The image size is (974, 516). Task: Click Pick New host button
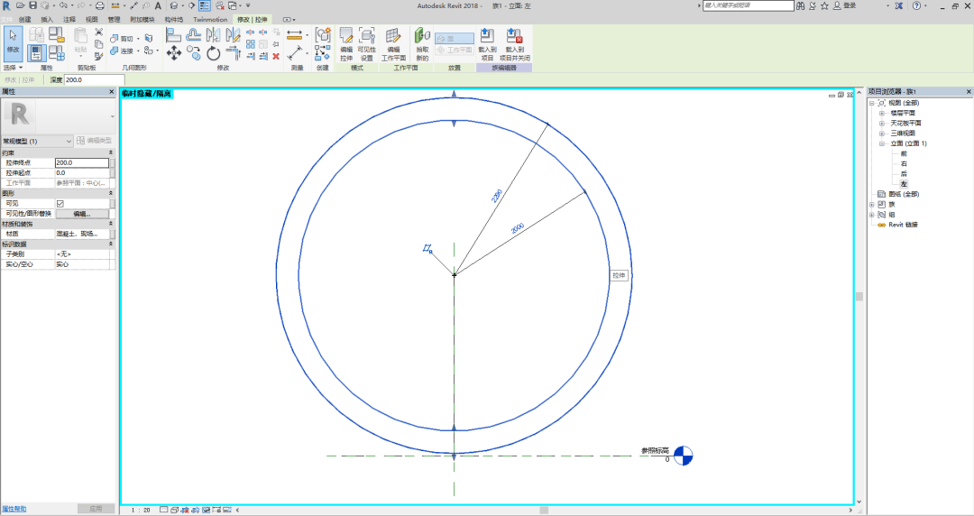422,44
